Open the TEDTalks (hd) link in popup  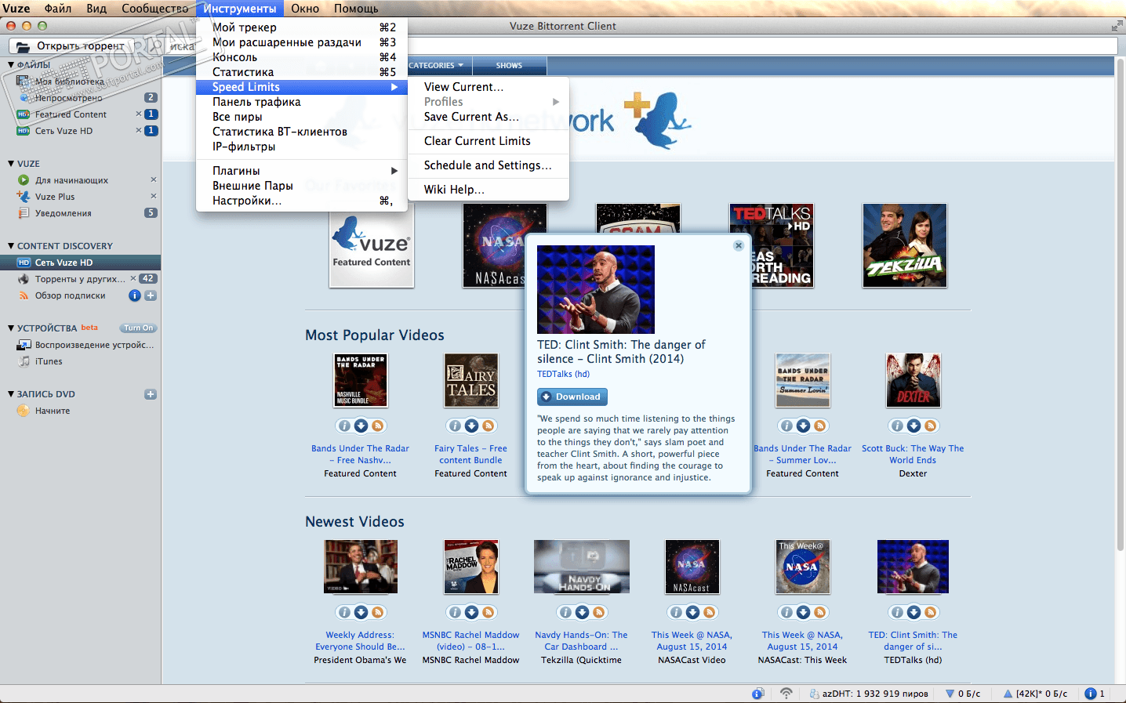[x=563, y=374]
